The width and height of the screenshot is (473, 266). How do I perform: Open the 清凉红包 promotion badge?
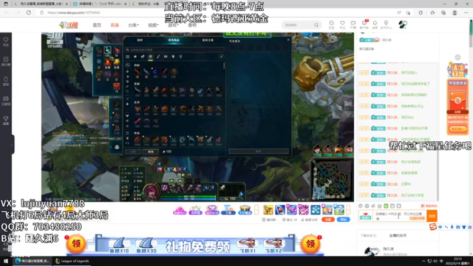457,69
